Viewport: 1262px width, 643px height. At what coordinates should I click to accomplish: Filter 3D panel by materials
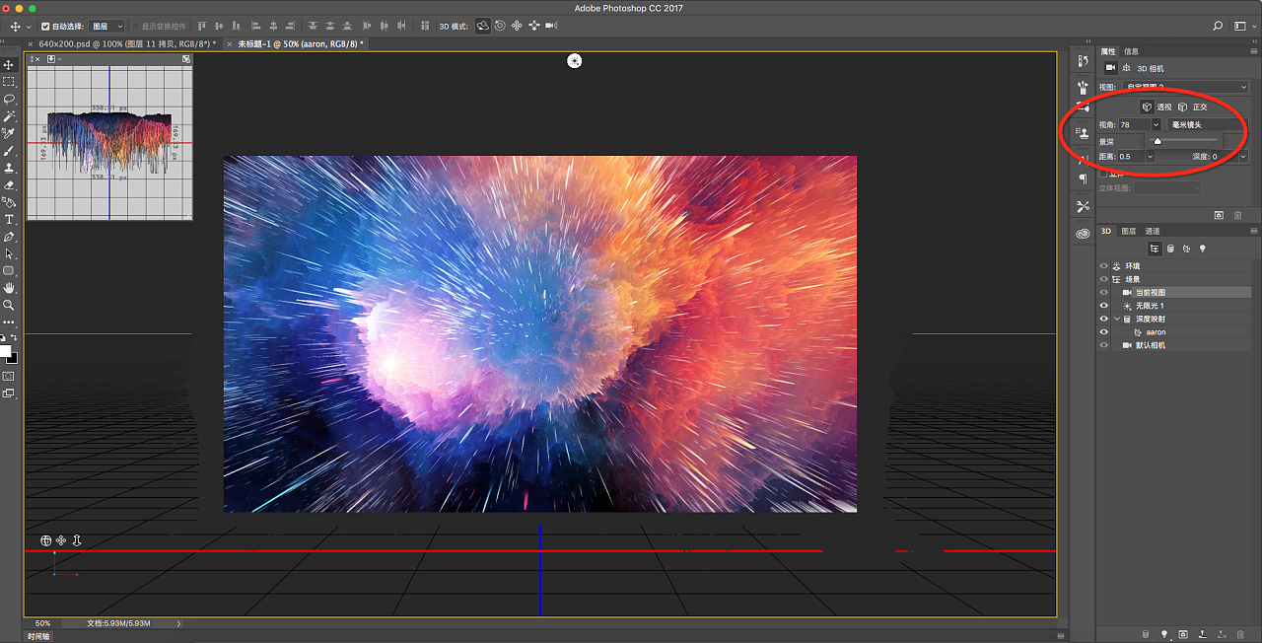pos(1187,249)
